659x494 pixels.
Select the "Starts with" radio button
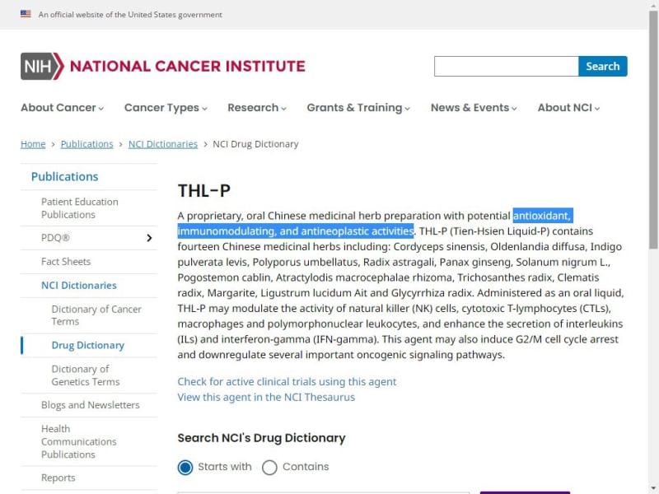pos(186,467)
